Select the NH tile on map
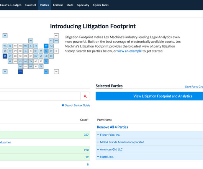 pyautogui.click(x=56, y=41)
